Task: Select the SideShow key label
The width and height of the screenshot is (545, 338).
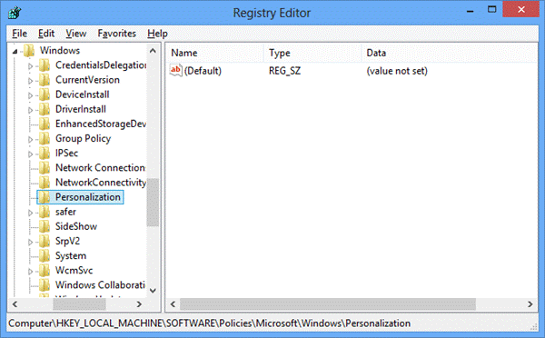Action: click(76, 226)
